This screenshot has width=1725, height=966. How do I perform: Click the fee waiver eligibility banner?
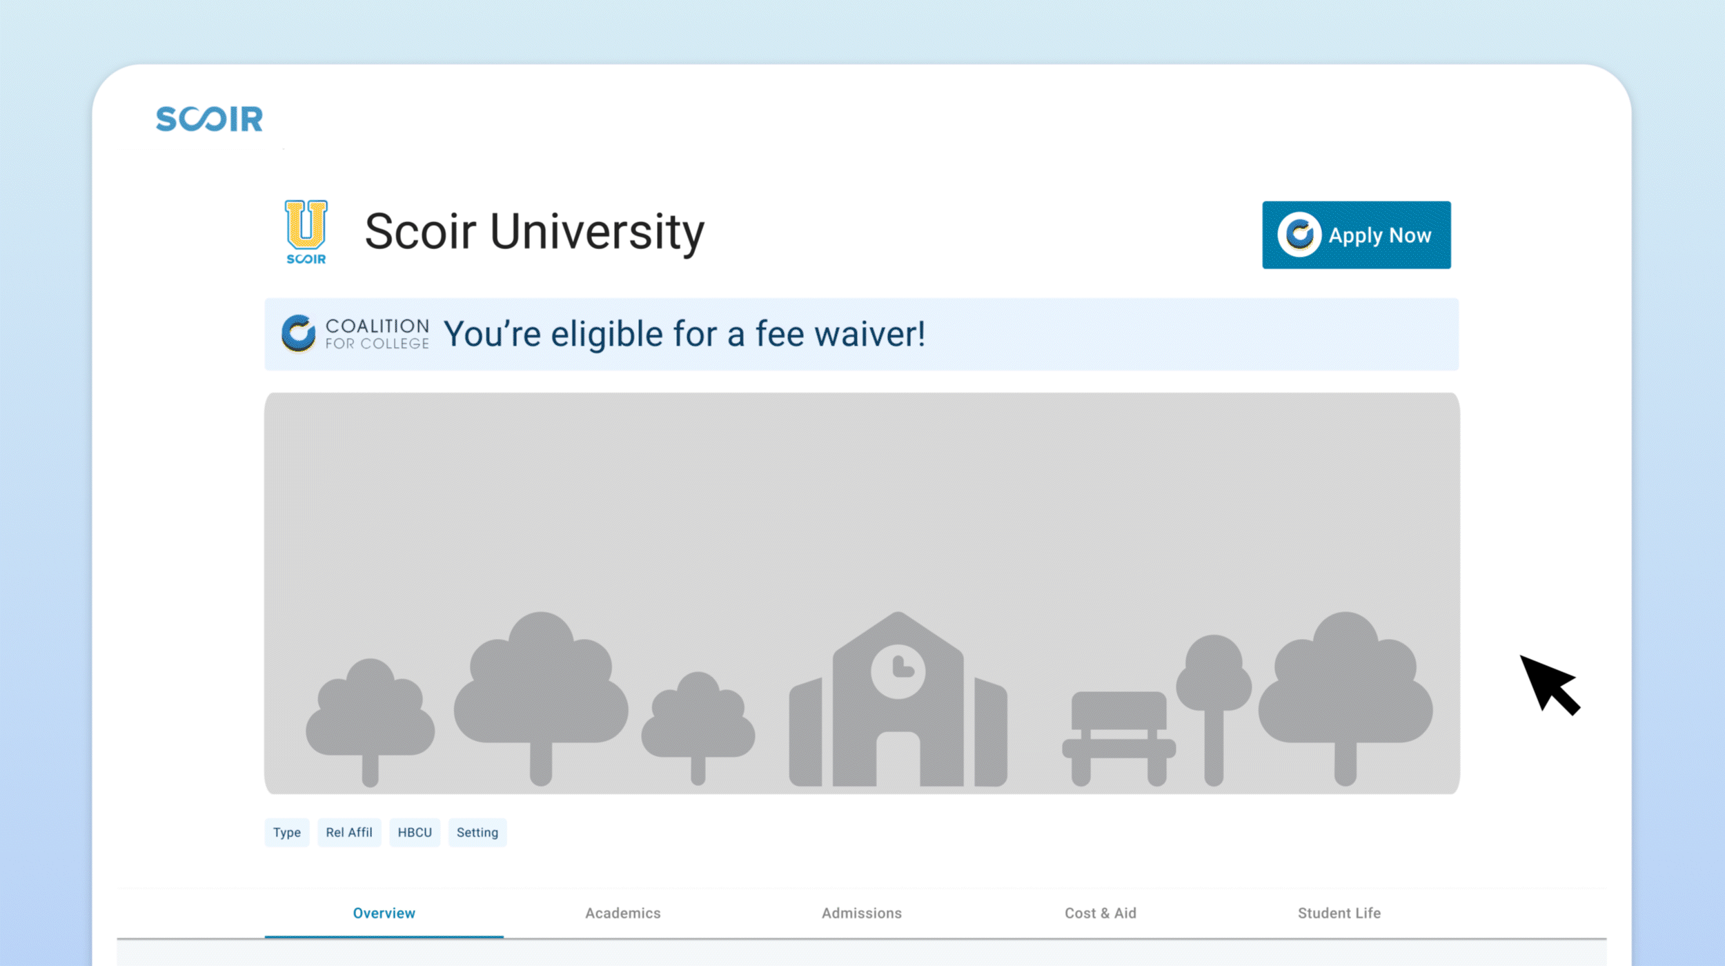tap(861, 334)
